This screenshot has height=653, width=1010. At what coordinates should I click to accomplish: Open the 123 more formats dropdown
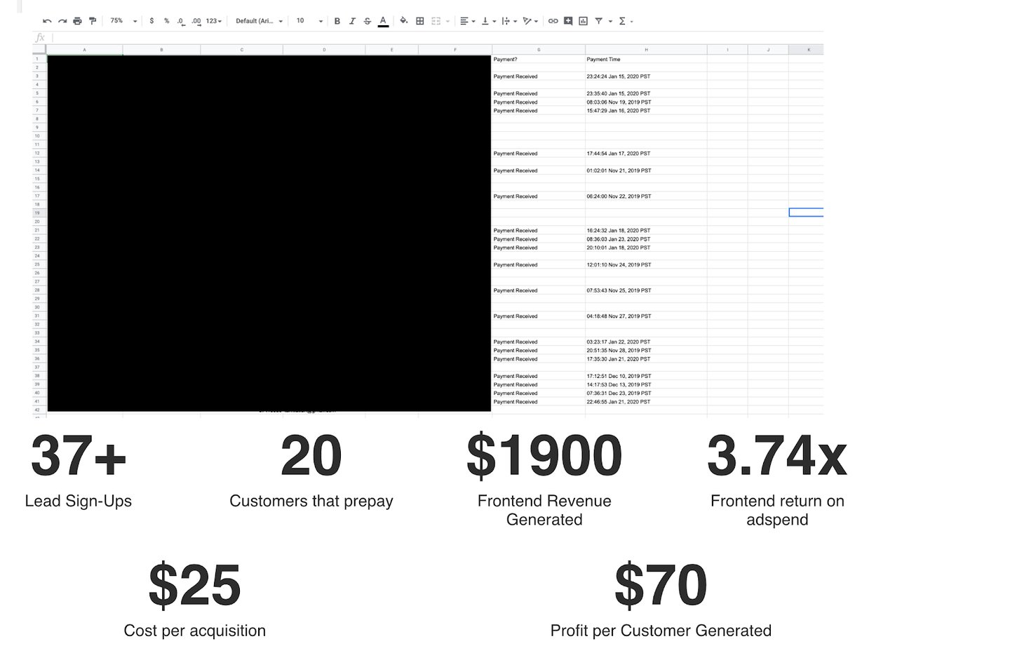tap(213, 21)
